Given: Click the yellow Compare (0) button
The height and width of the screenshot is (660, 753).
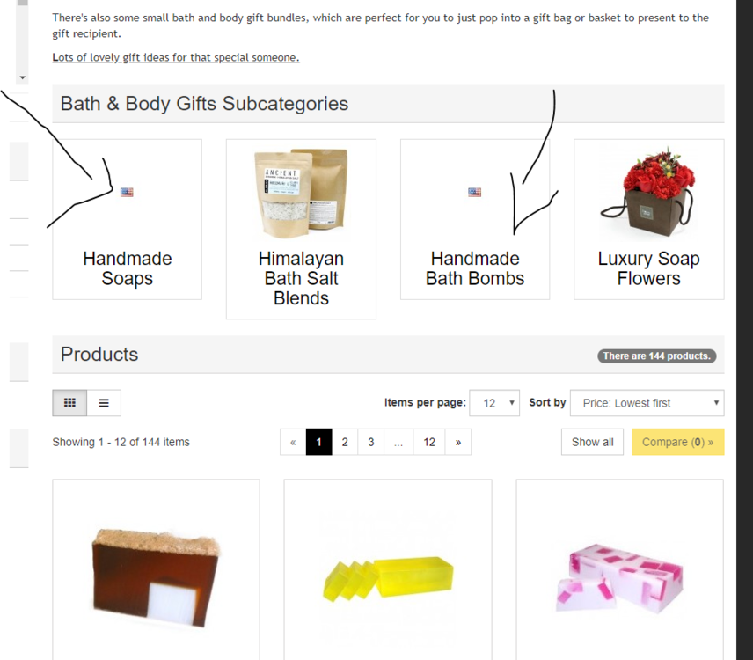Looking at the screenshot, I should [677, 442].
